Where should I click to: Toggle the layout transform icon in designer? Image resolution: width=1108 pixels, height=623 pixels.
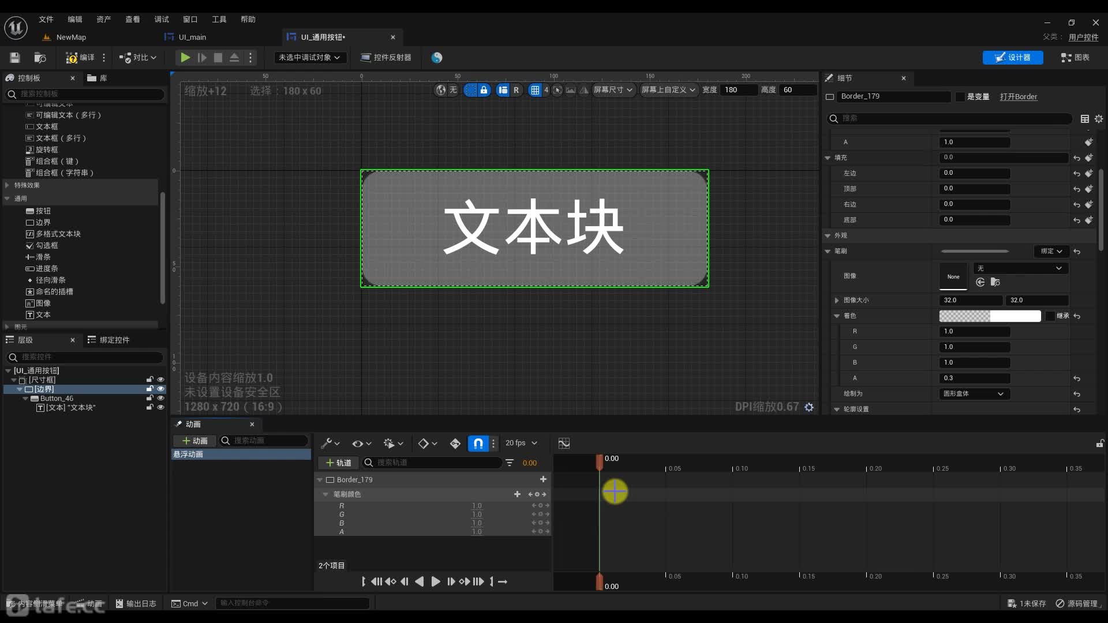[503, 89]
